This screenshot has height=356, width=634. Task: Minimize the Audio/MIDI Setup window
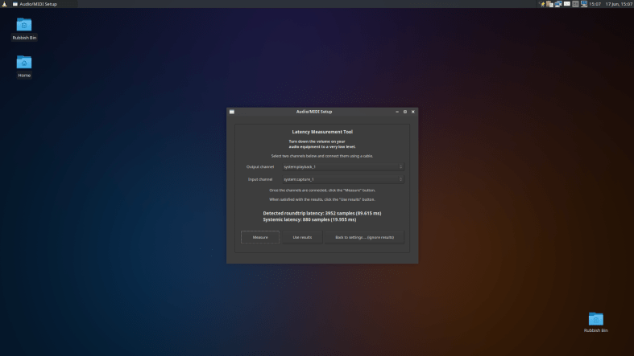397,112
